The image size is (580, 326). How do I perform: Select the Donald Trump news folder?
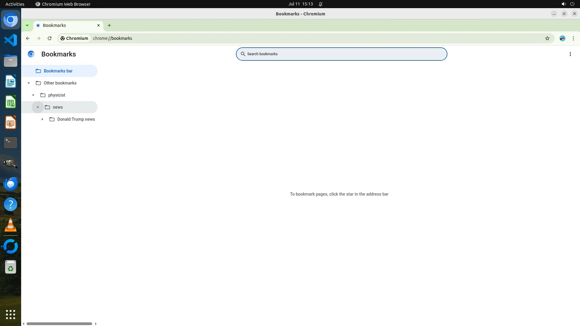tap(76, 119)
